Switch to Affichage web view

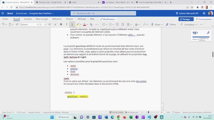tap(132, 112)
